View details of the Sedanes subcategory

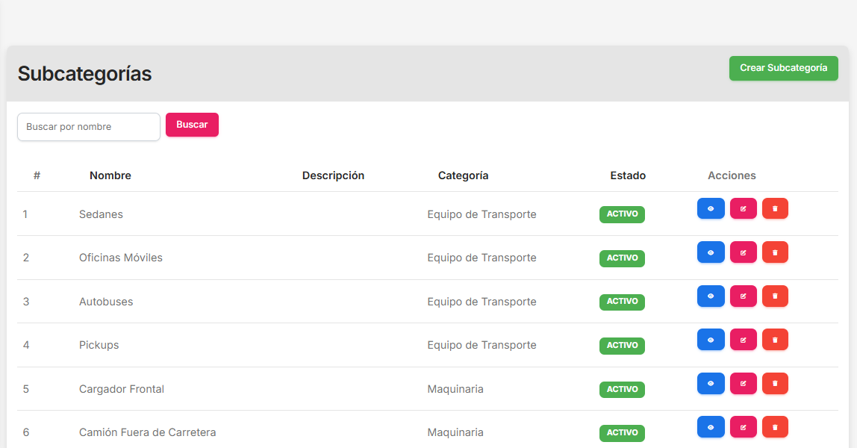(711, 209)
